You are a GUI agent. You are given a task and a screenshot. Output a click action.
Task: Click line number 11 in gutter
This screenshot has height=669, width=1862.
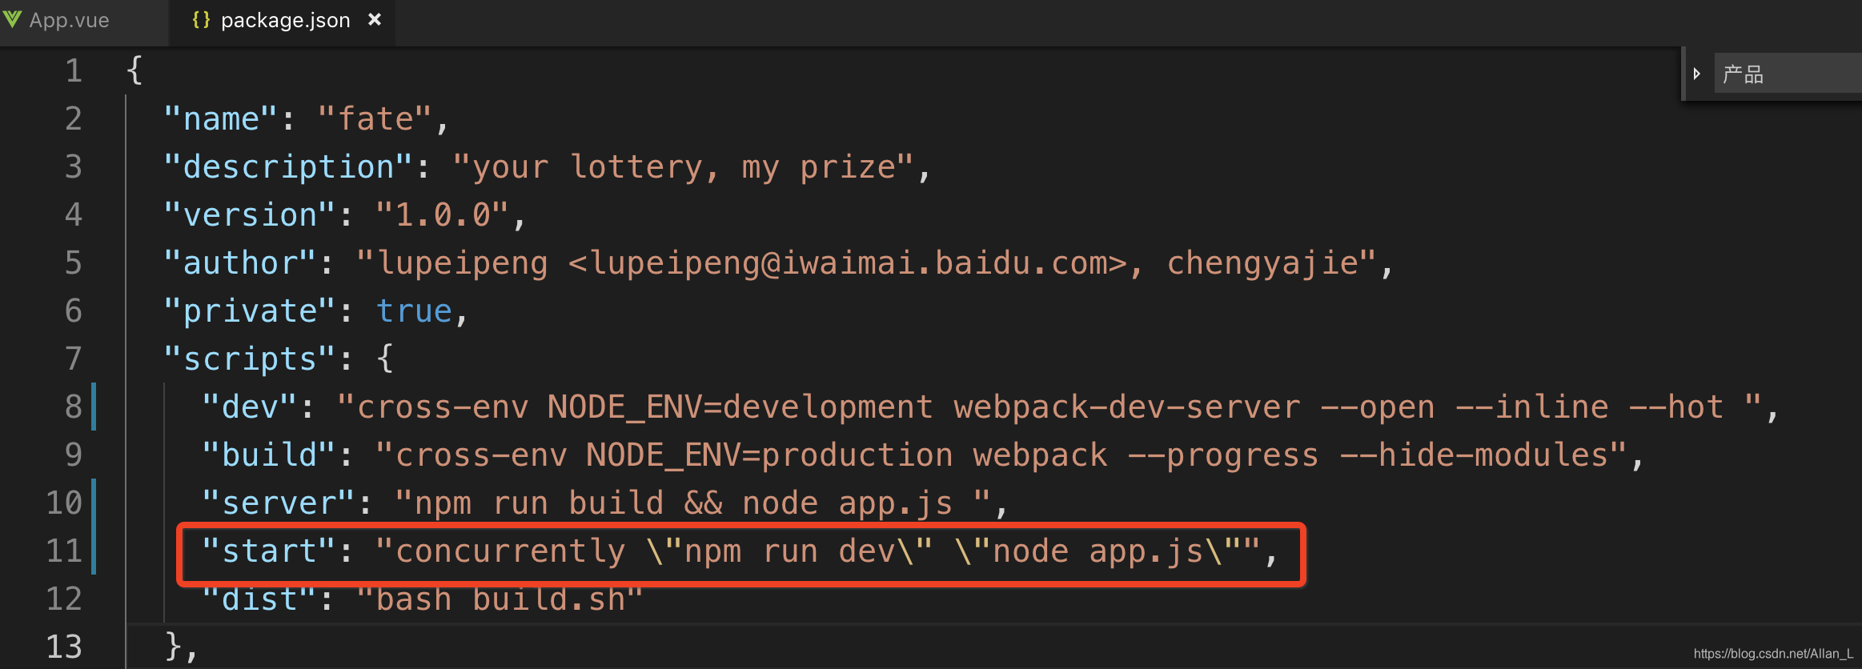pyautogui.click(x=64, y=551)
